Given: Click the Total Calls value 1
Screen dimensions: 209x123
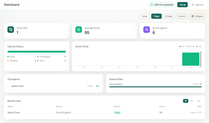Looking at the screenshot, I should [18, 33].
